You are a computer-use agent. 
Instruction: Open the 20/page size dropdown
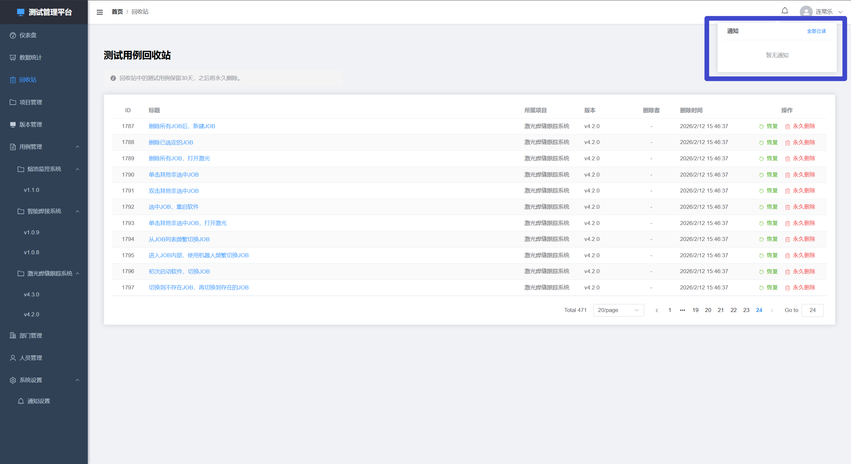[x=618, y=310]
